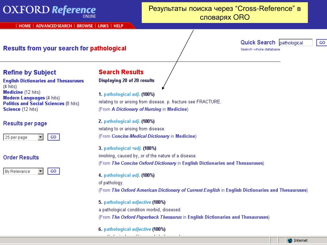Image resolution: width=327 pixels, height=245 pixels.
Task: Refine by English Dictionaries and Thesauruses
Action: click(43, 81)
